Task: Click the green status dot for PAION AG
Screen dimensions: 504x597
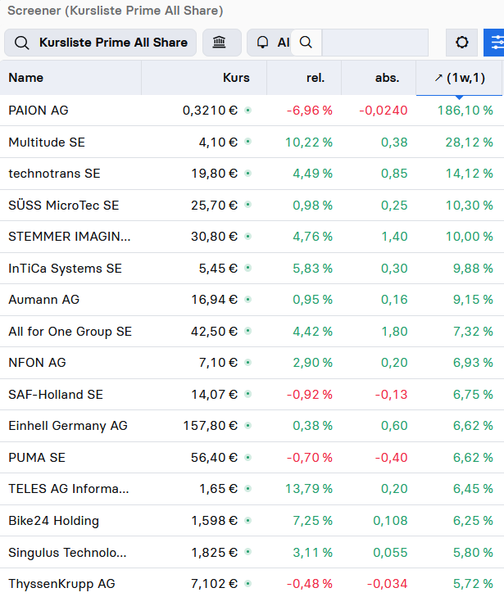Action: coord(247,111)
